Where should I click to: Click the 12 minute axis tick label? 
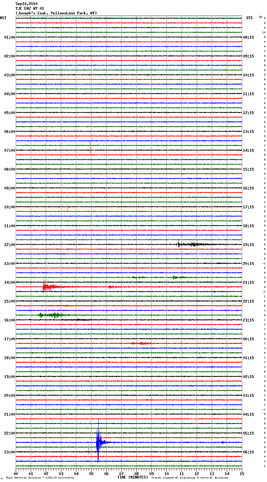coord(197,474)
